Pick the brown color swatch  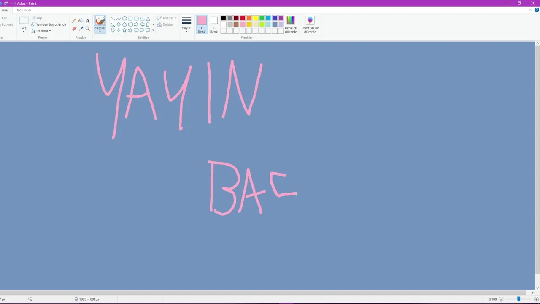point(236,24)
